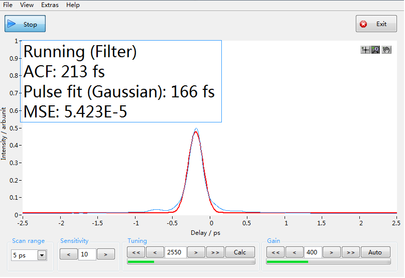Open the File menu
Screen dimensions: 405x278
click(8, 5)
